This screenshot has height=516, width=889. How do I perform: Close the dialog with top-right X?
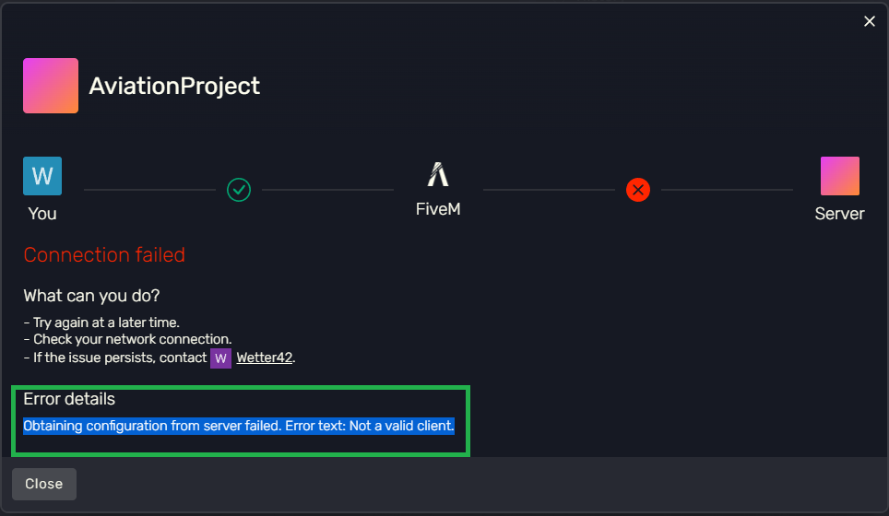coord(869,21)
